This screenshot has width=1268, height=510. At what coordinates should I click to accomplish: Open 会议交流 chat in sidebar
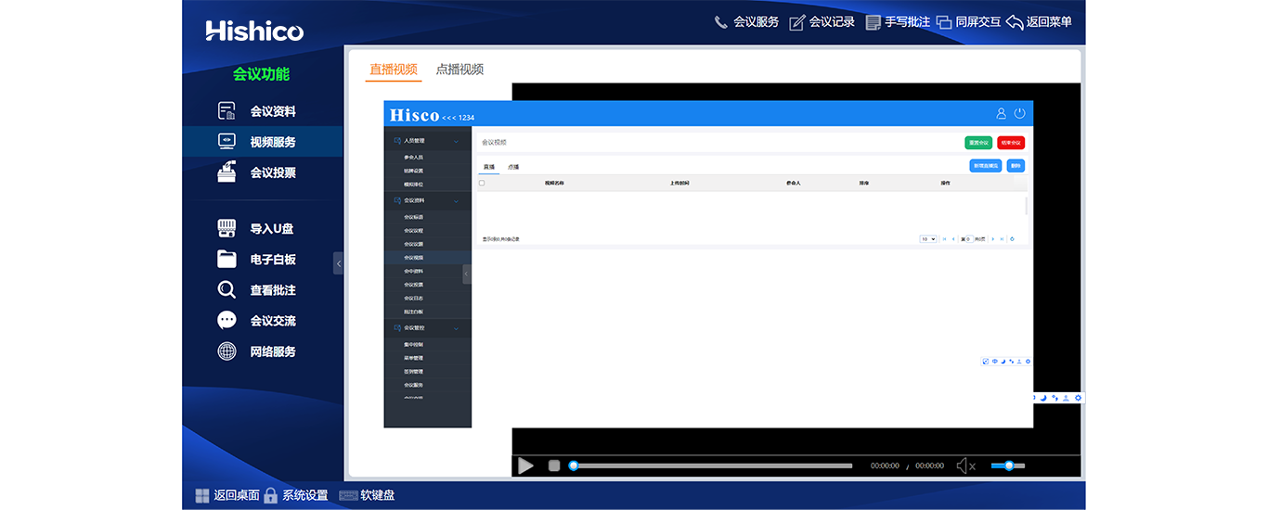(257, 321)
